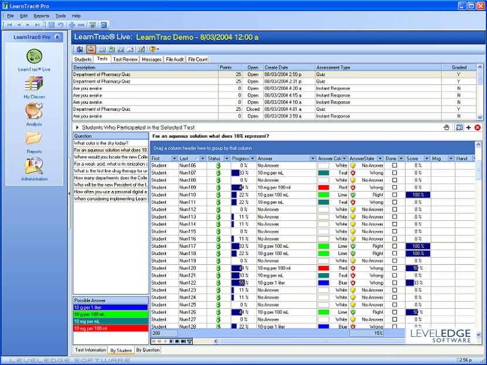Image resolution: width=487 pixels, height=365 pixels.
Task: Open My Classes from the sidebar
Action: (34, 84)
